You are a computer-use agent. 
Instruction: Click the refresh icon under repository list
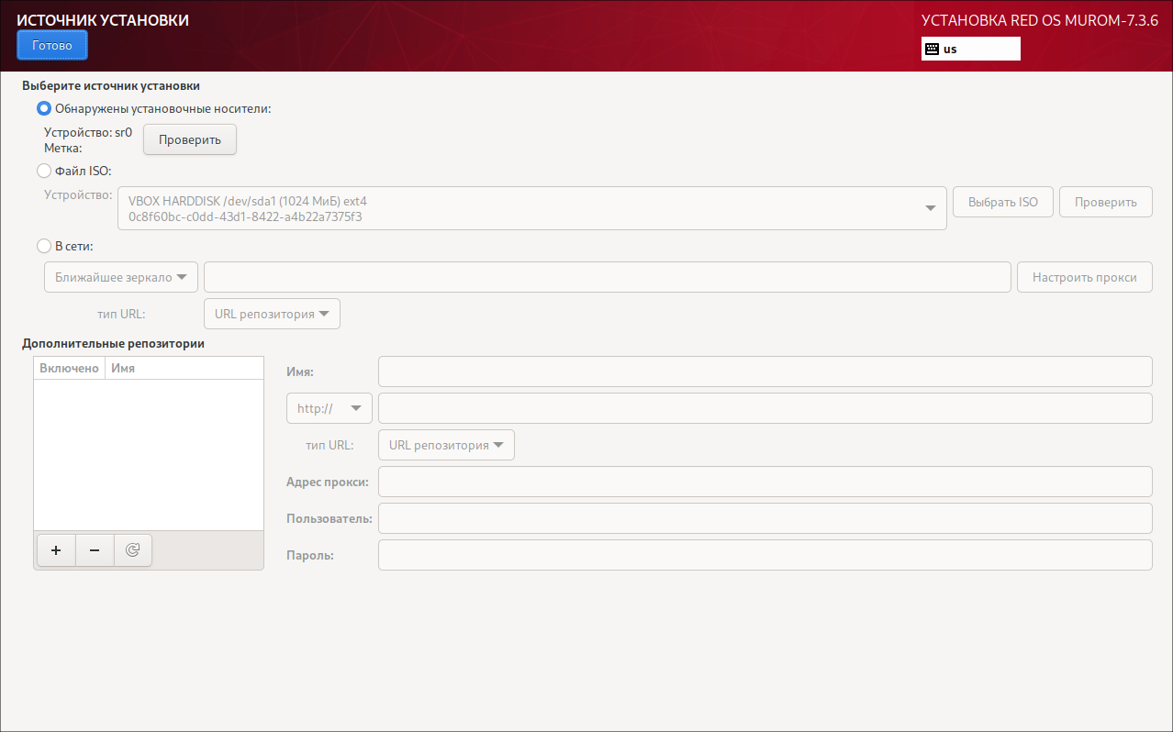[133, 550]
